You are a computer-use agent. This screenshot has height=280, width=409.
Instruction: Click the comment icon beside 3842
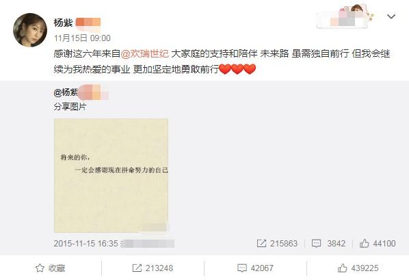(316, 244)
